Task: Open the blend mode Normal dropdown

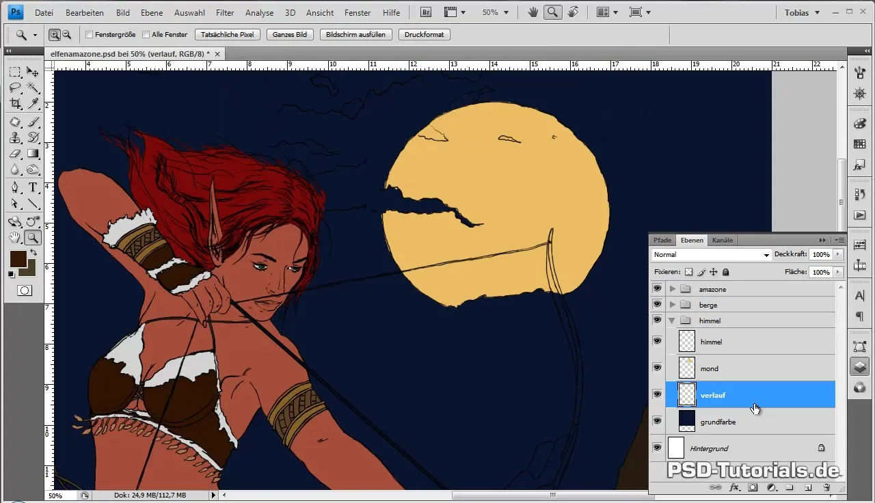Action: 711,254
